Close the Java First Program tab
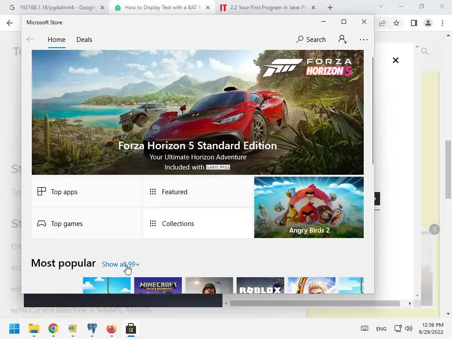Viewport: 452px width, 339px height. [x=313, y=8]
